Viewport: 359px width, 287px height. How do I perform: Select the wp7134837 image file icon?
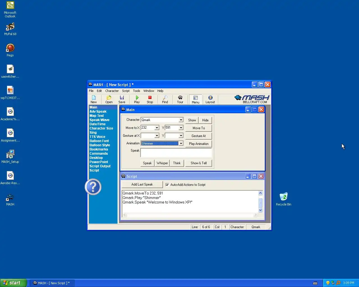[x=10, y=93]
